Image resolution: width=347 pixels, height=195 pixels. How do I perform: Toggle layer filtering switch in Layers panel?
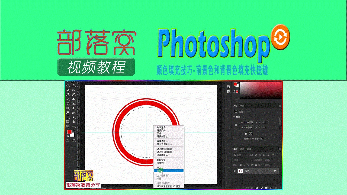point(273,154)
